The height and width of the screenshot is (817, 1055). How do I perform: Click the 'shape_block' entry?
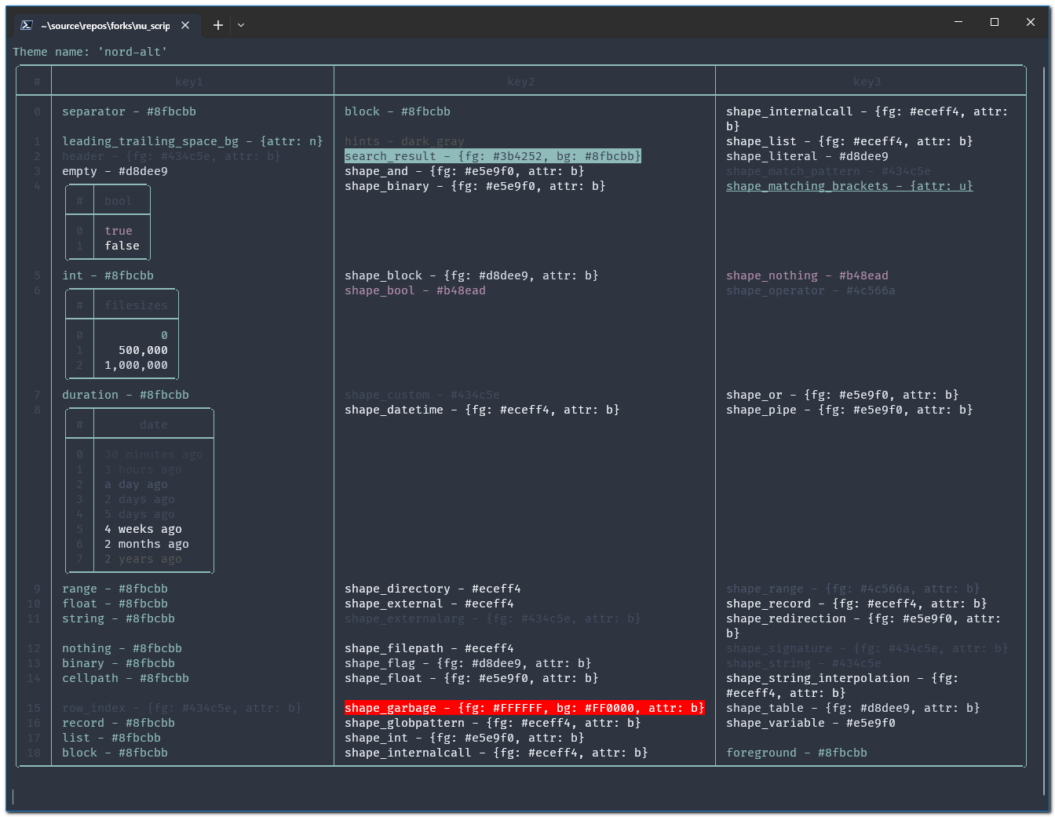[472, 275]
